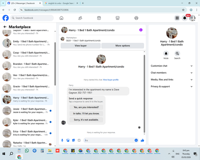Expand the Chat members section
The width and height of the screenshot is (200, 160).
tap(172, 73)
